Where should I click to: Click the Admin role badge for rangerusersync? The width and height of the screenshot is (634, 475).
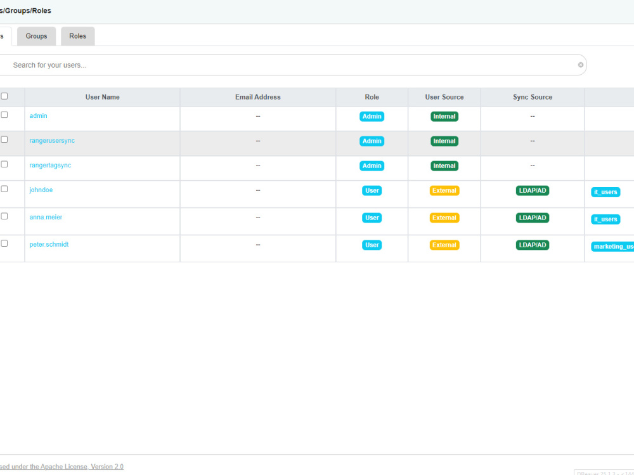point(372,141)
